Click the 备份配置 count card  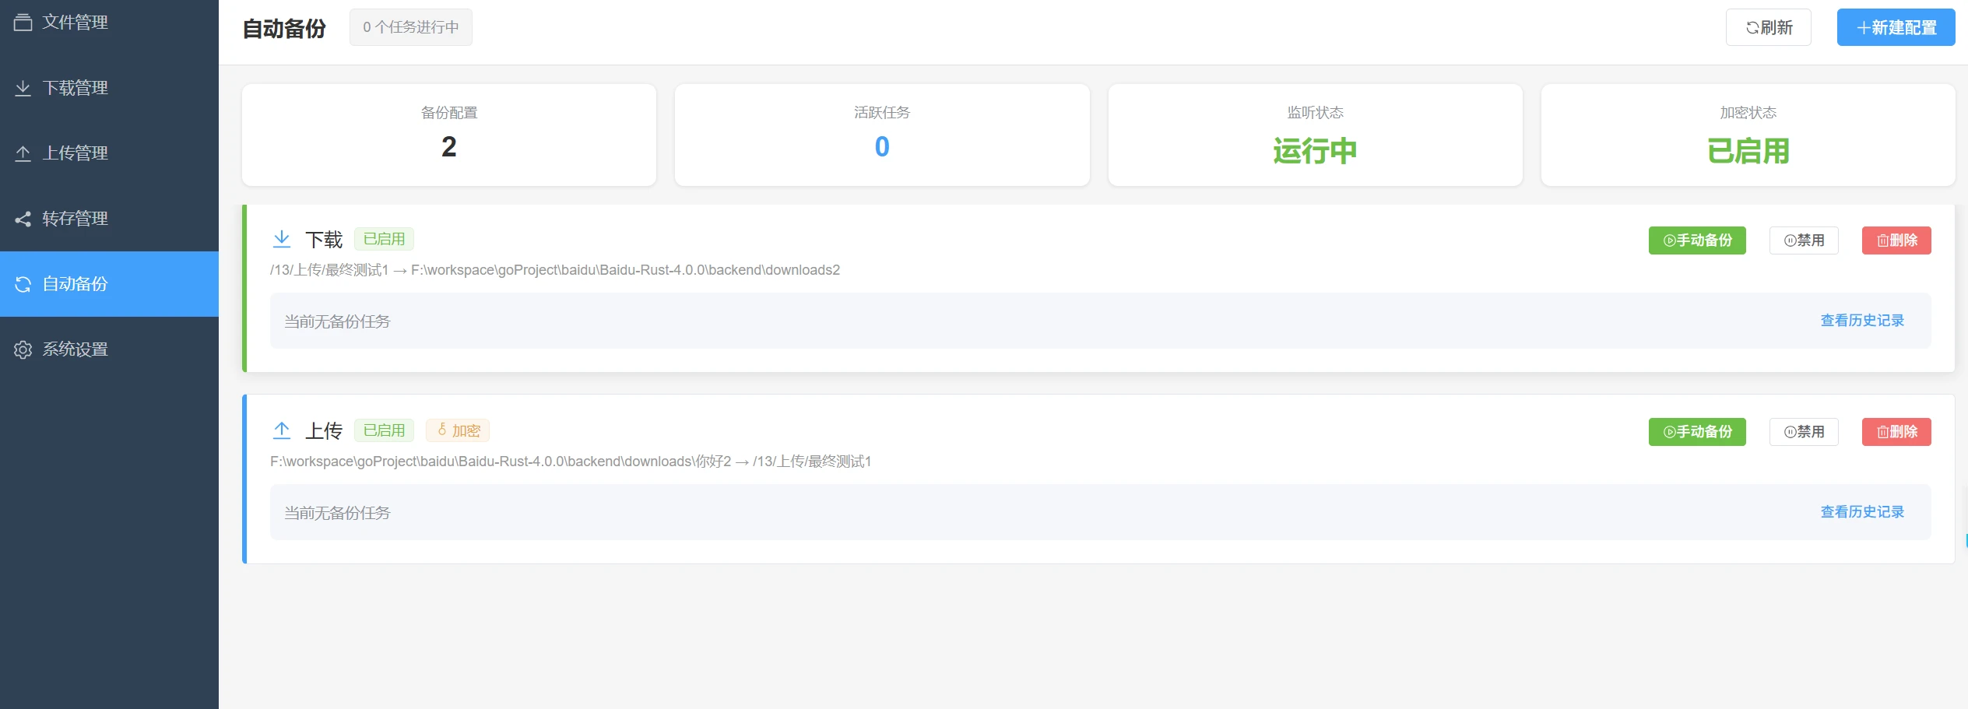pos(449,135)
